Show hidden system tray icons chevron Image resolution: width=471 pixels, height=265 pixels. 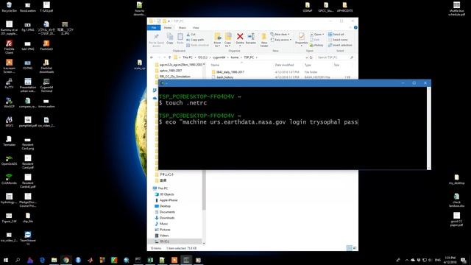407,260
